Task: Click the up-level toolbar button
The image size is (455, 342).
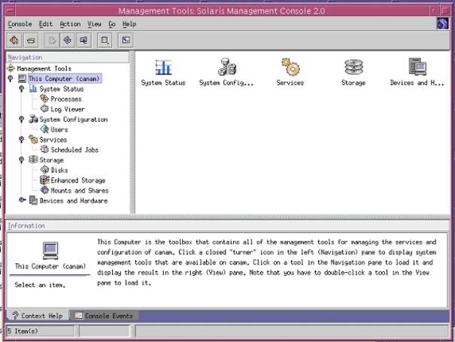Action: pos(31,40)
